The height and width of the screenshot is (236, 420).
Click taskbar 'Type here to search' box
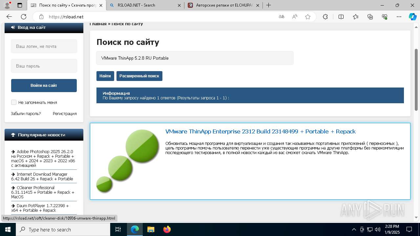[x=63, y=229]
